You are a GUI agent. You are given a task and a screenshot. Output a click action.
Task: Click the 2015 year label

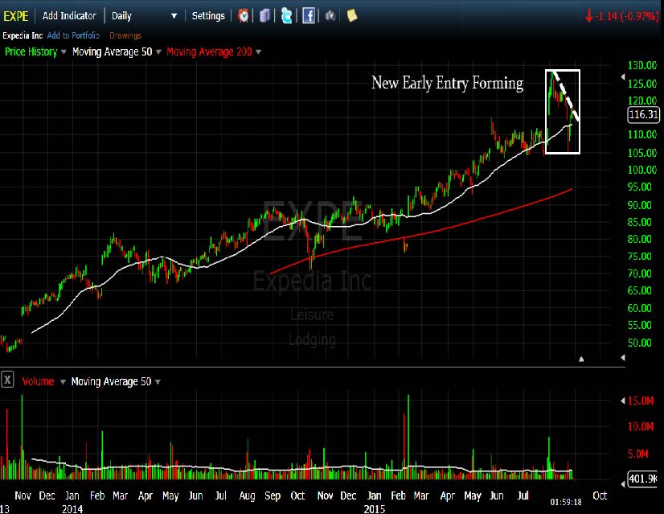click(375, 509)
